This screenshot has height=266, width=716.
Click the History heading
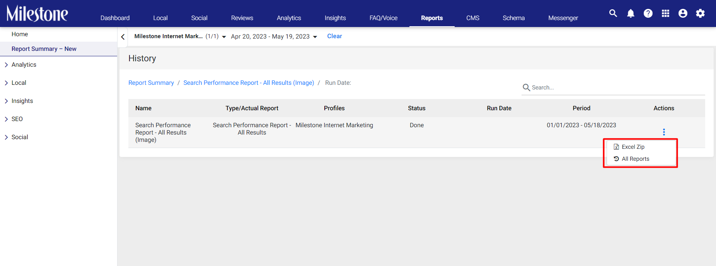tap(142, 58)
